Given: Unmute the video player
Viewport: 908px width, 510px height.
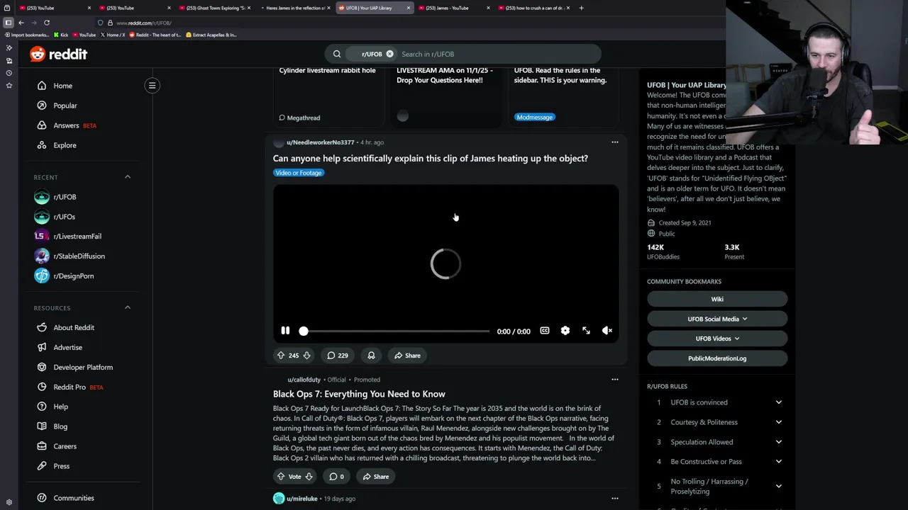Looking at the screenshot, I should pos(607,331).
